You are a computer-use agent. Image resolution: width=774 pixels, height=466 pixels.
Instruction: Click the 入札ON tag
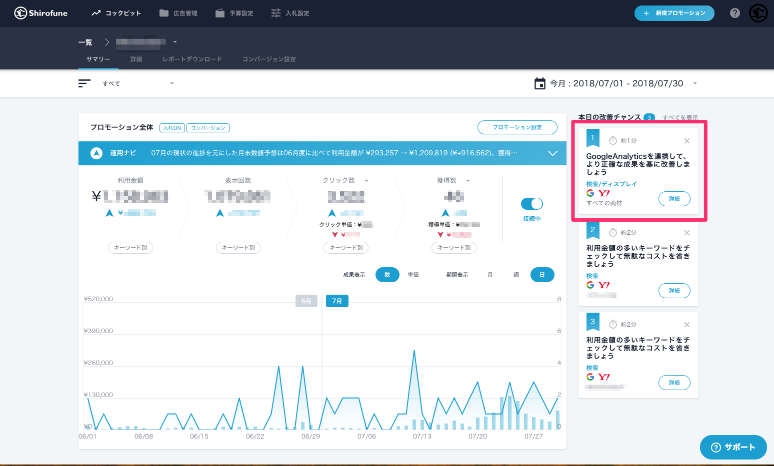pyautogui.click(x=172, y=128)
